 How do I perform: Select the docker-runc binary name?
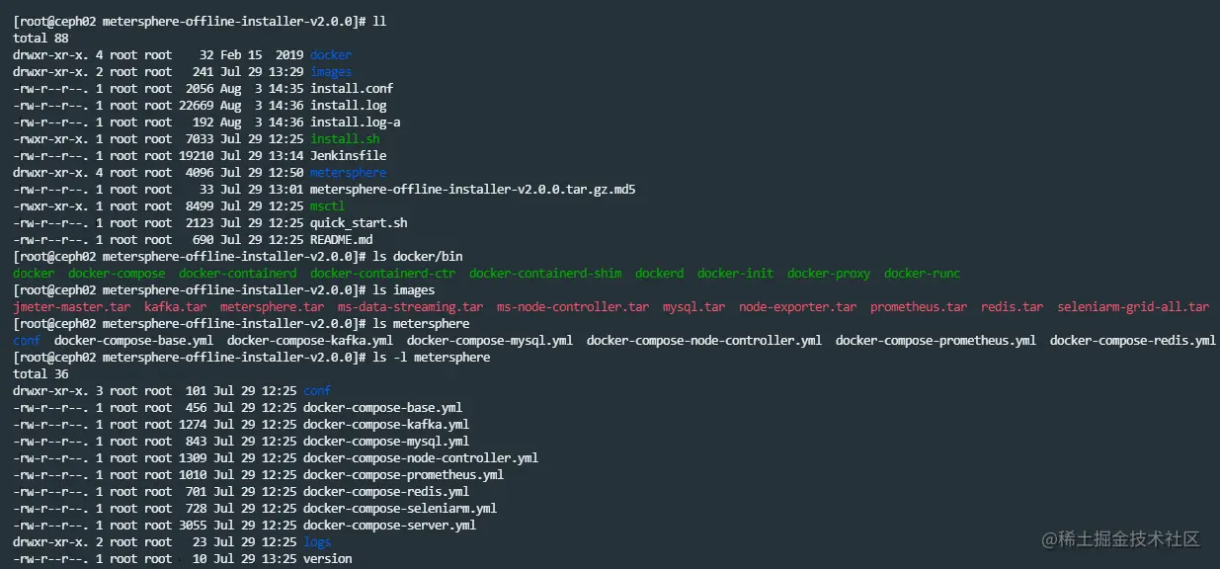pyautogui.click(x=922, y=274)
